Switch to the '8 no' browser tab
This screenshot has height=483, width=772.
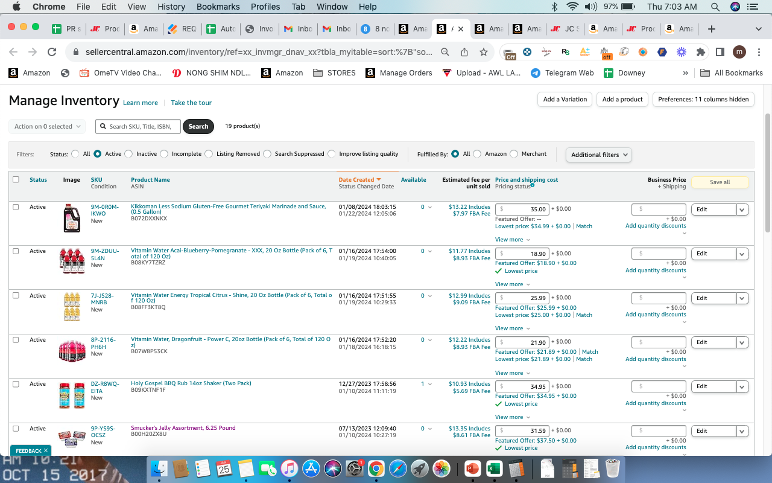(375, 29)
